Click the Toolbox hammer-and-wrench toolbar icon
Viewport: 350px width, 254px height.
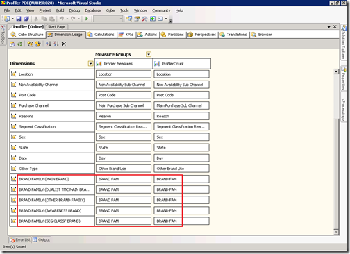[x=144, y=19]
